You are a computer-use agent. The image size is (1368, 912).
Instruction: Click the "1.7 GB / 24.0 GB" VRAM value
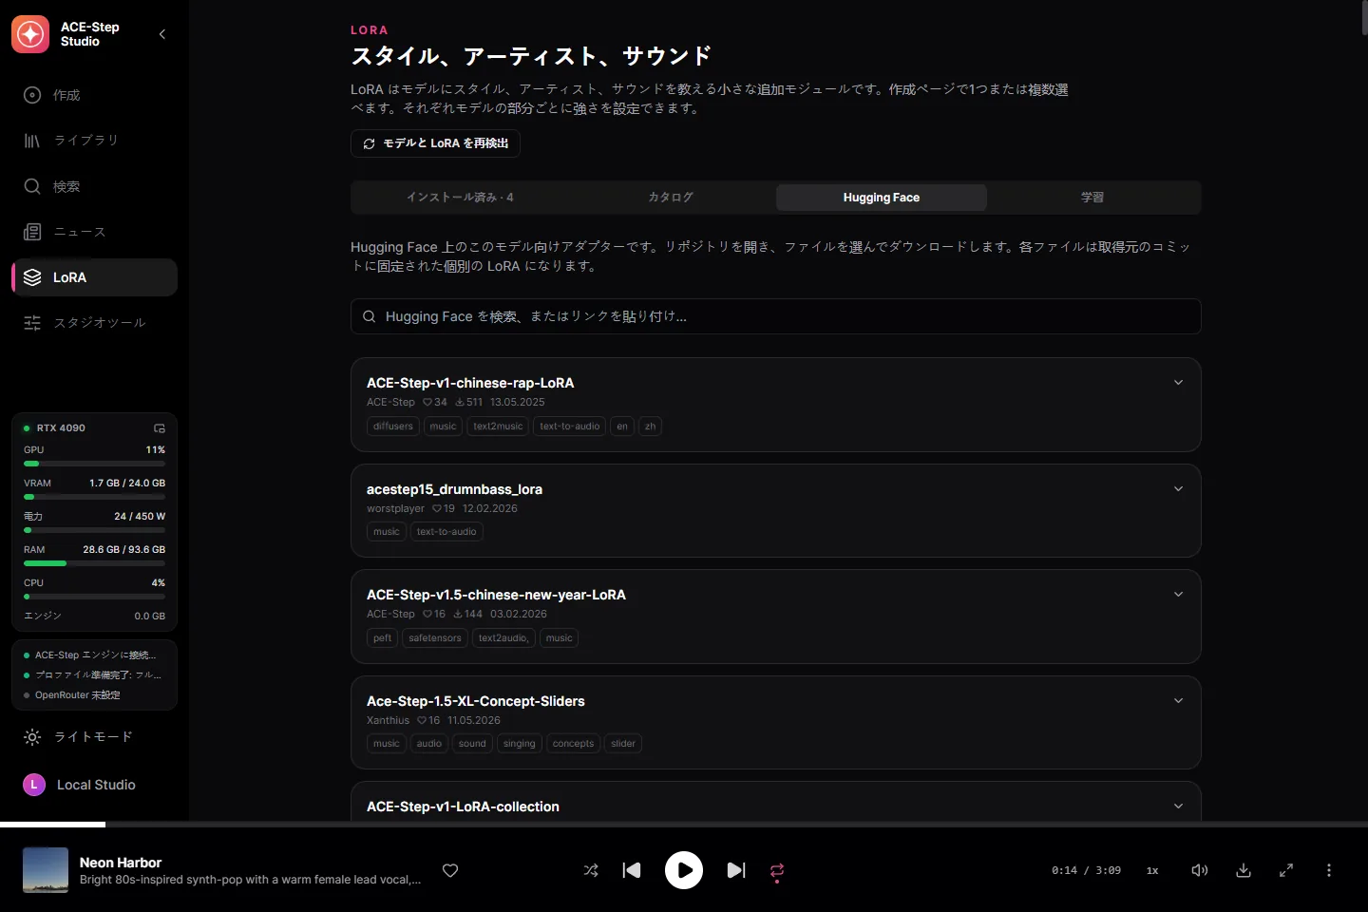coord(127,484)
